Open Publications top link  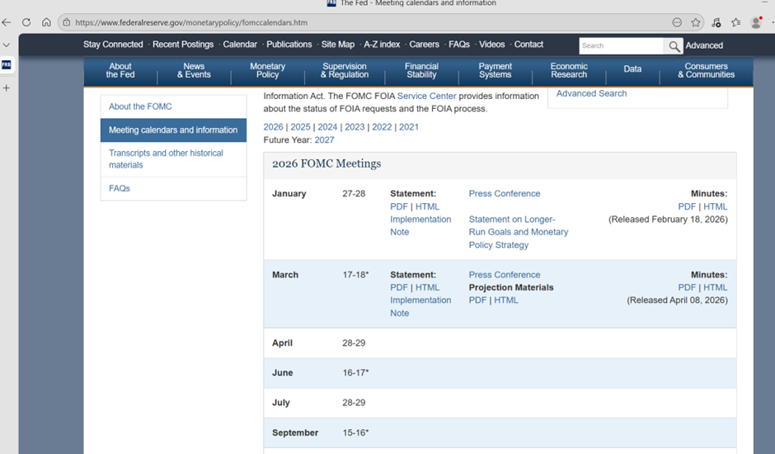[x=289, y=44]
